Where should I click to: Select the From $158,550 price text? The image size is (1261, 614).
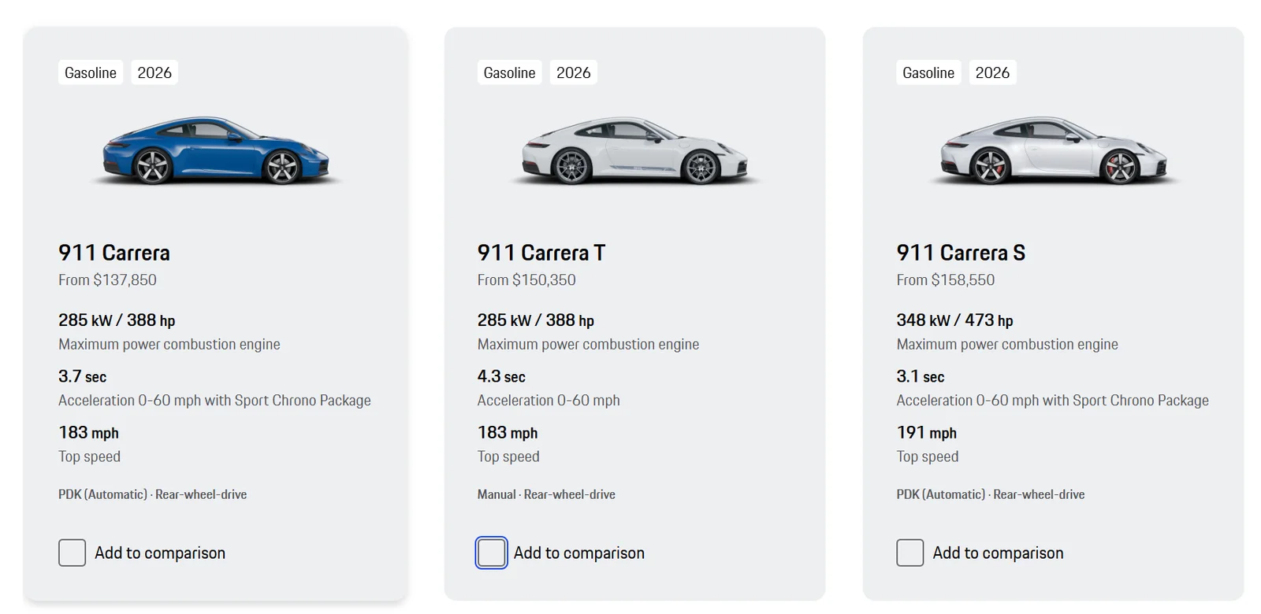(946, 280)
